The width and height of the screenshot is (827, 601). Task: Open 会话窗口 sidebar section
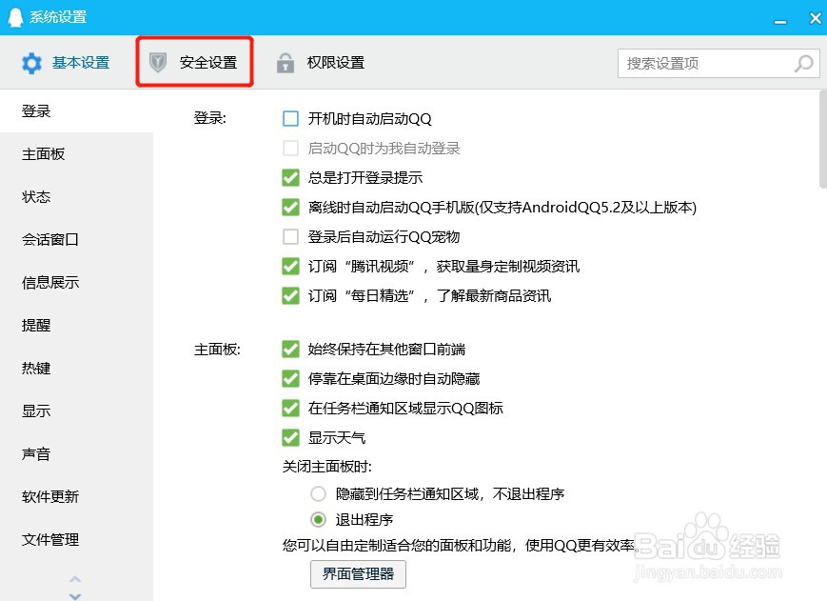pos(76,239)
